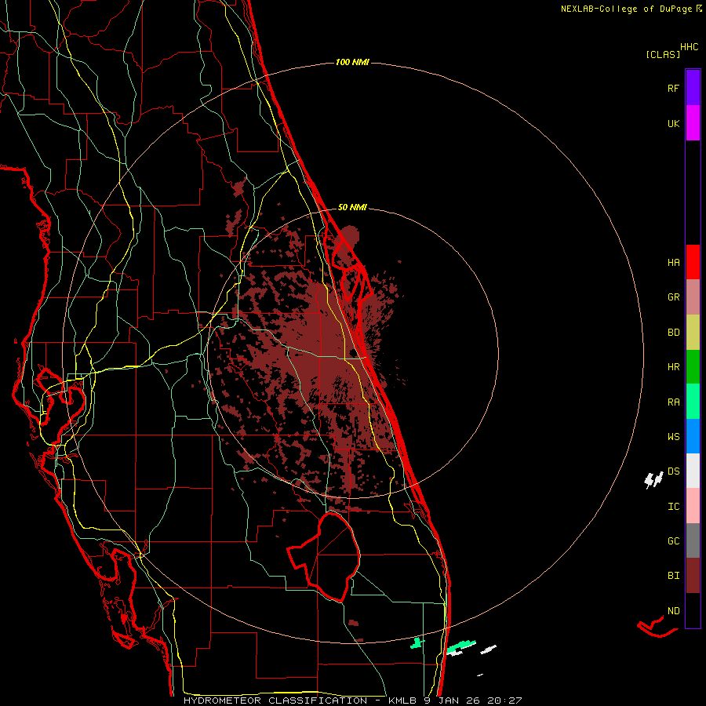Click the 100 NMI range ring label
This screenshot has width=706, height=706.
(352, 62)
